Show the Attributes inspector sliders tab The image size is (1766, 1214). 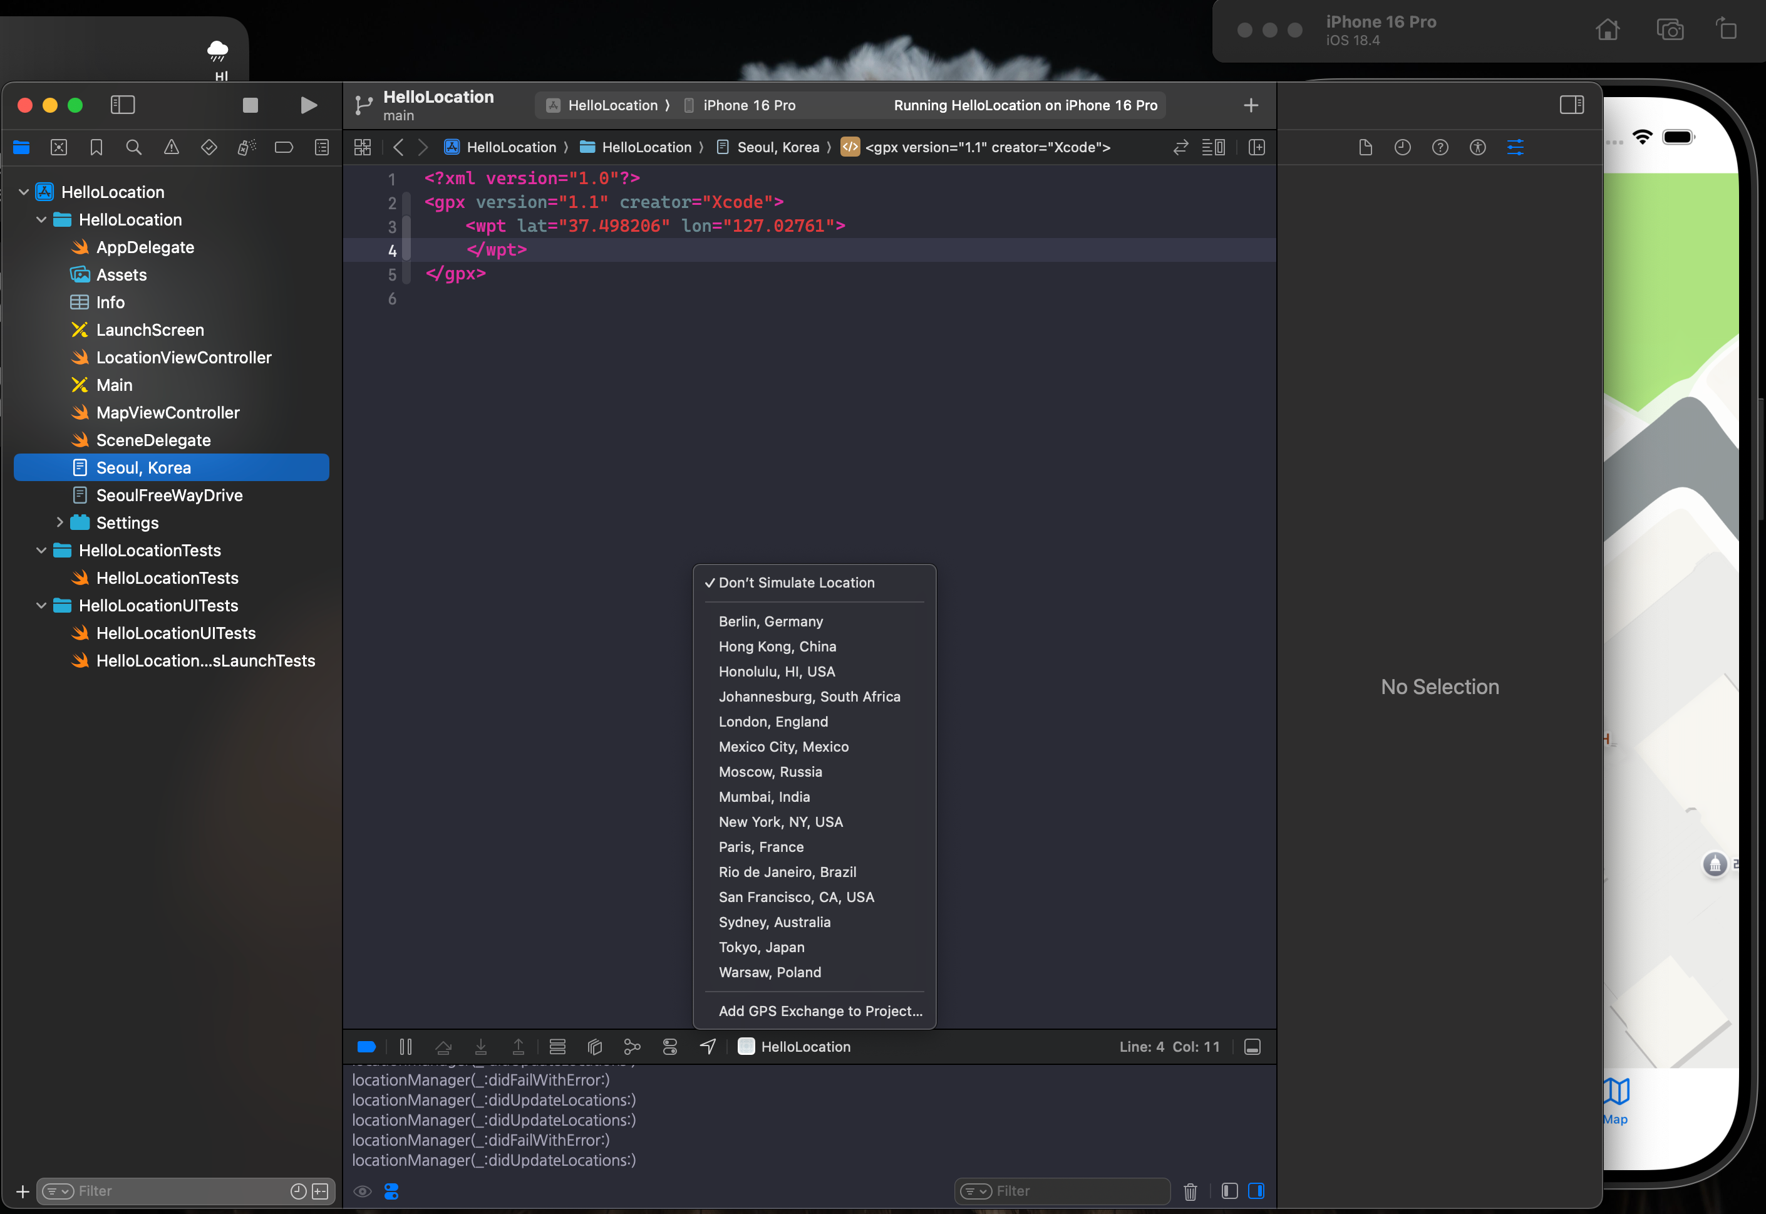(1514, 148)
